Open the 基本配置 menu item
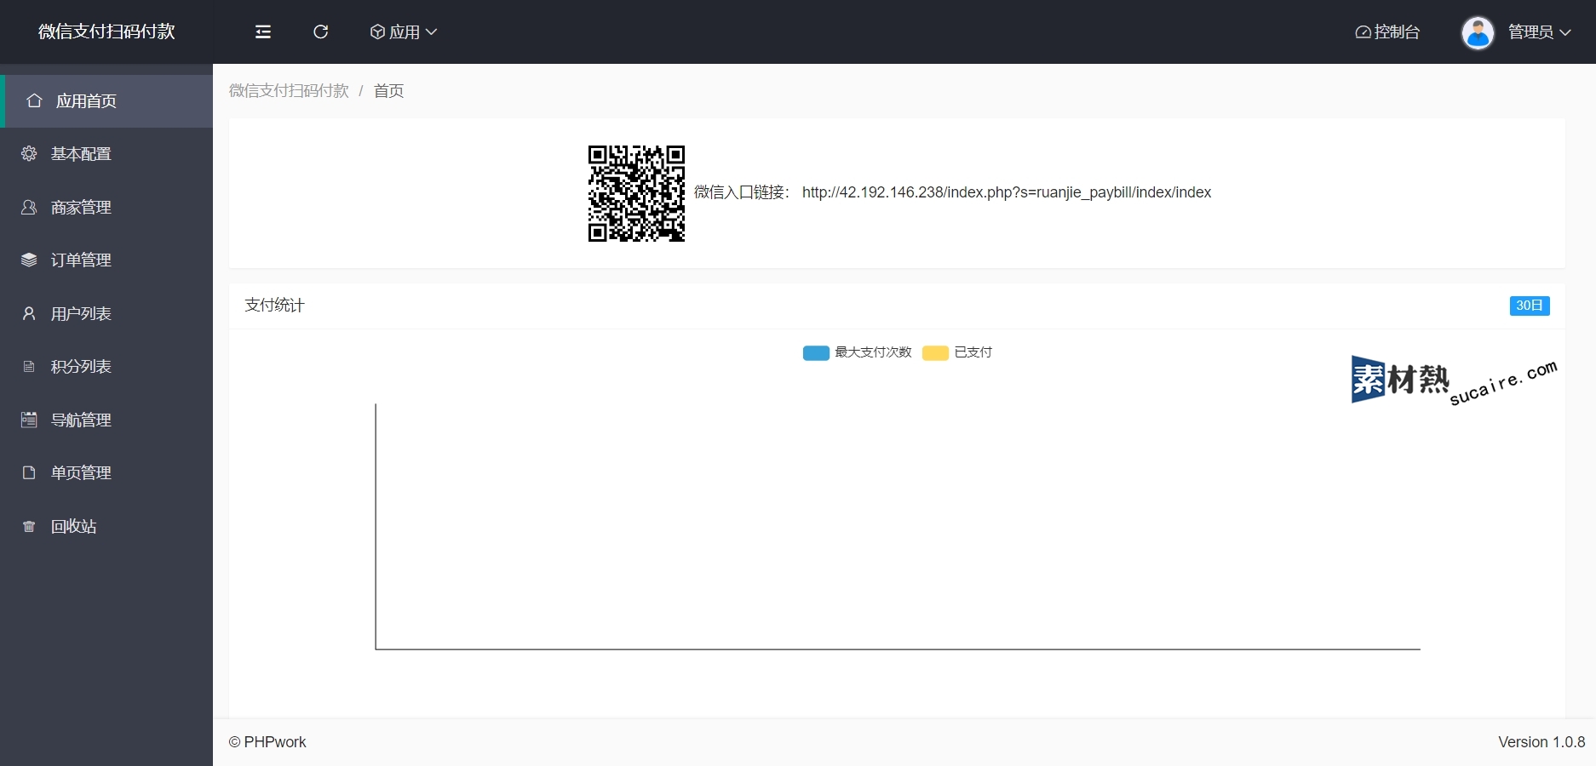1596x766 pixels. click(106, 154)
